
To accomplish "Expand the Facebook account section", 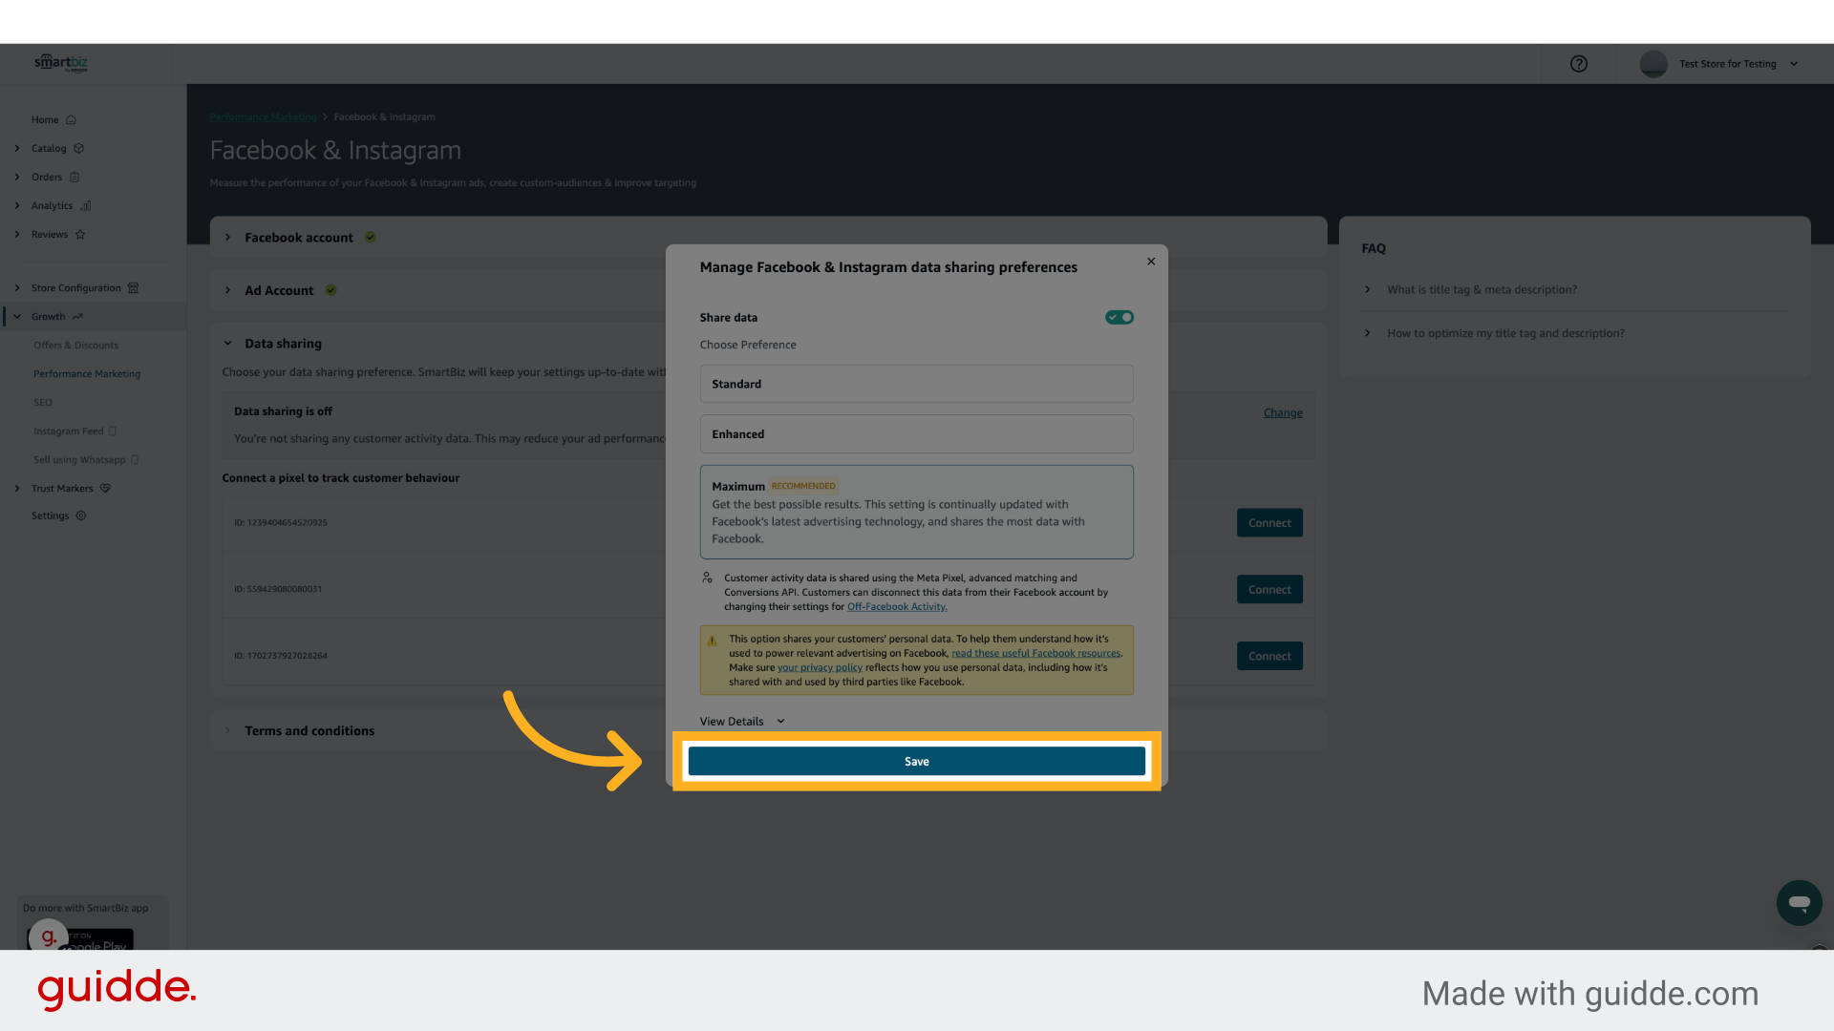I will coord(227,238).
